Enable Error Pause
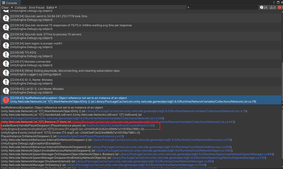The image size is (283, 169). coord(36,7)
